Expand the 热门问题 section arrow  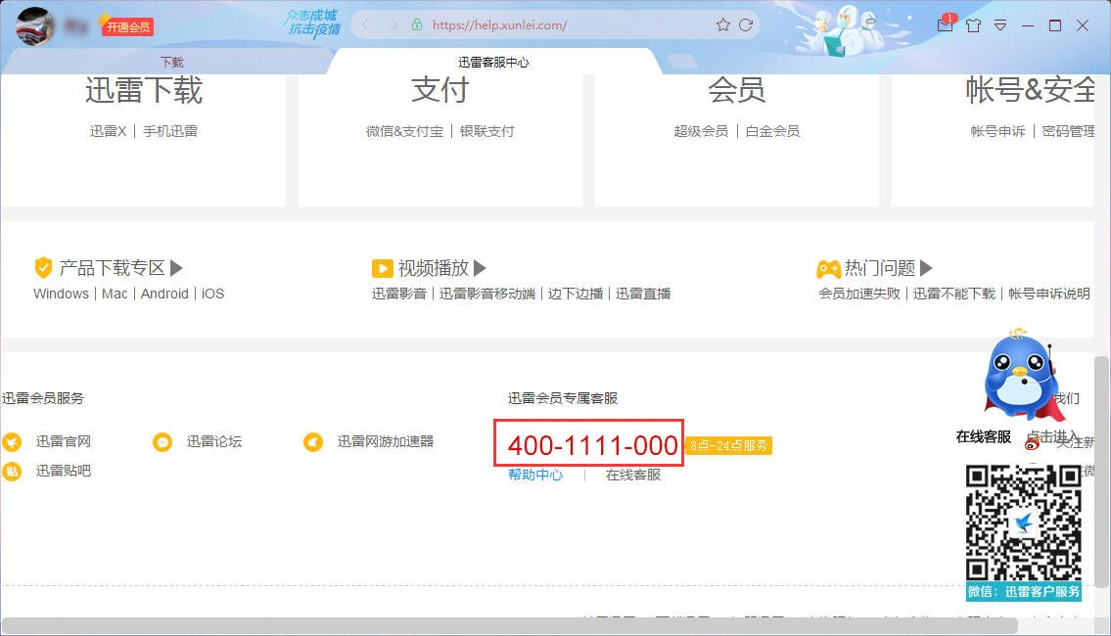click(926, 266)
